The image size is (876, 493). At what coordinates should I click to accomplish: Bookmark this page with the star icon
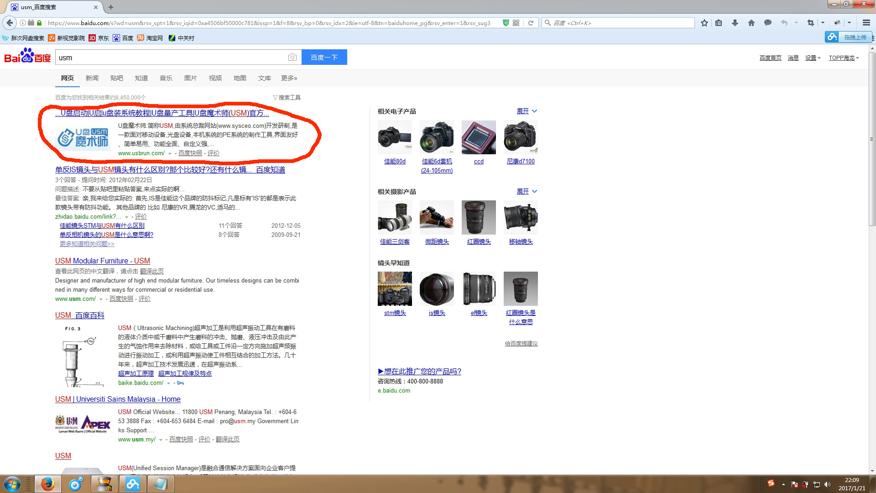(704, 23)
